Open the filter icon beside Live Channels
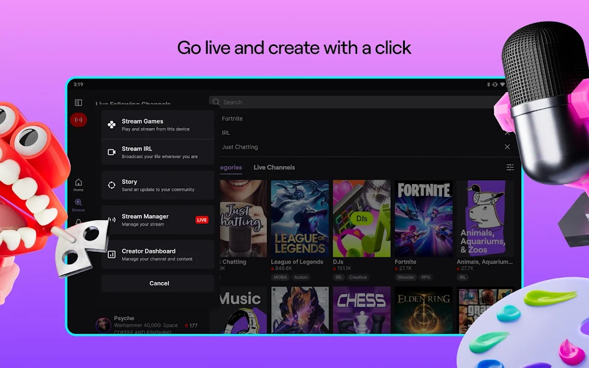This screenshot has width=589, height=368. (x=509, y=167)
